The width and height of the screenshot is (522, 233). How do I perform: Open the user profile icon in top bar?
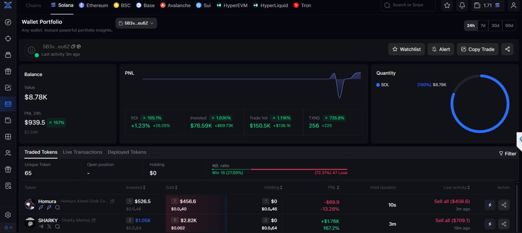click(x=513, y=6)
